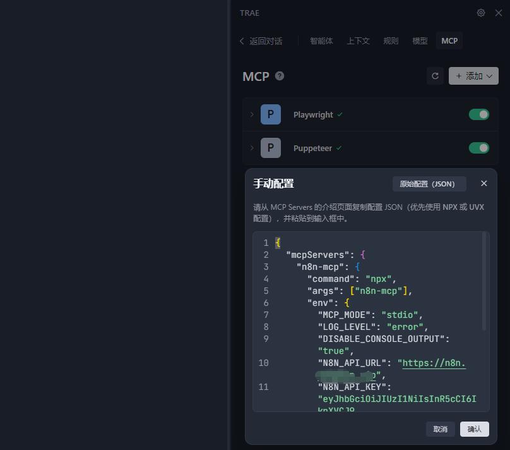Click the Playwright server name
This screenshot has height=450, width=510.
(x=313, y=114)
